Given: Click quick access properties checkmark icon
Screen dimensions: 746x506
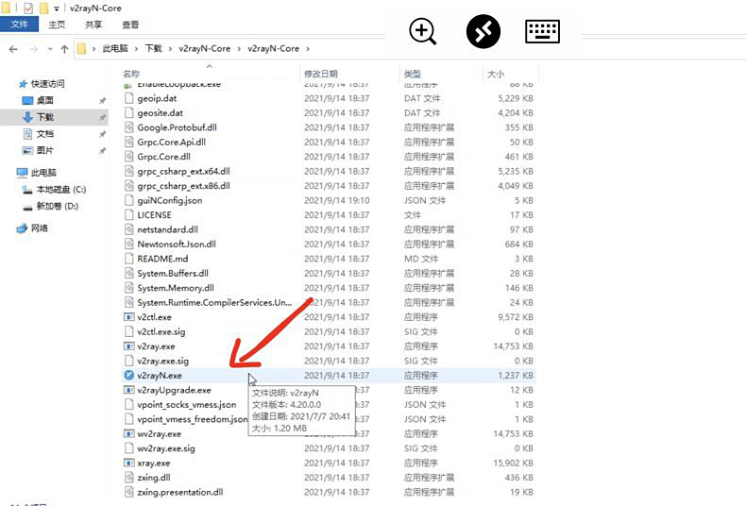Looking at the screenshot, I should click(28, 8).
